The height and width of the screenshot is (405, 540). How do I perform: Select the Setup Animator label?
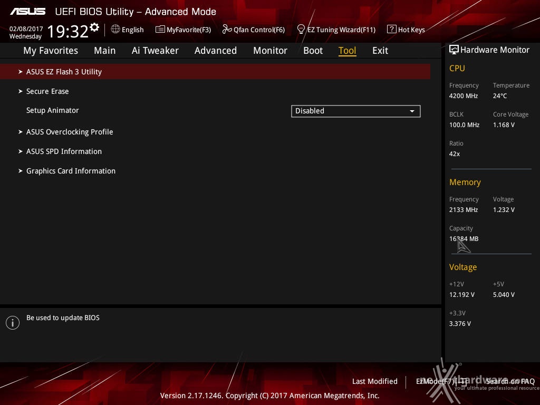coord(53,110)
